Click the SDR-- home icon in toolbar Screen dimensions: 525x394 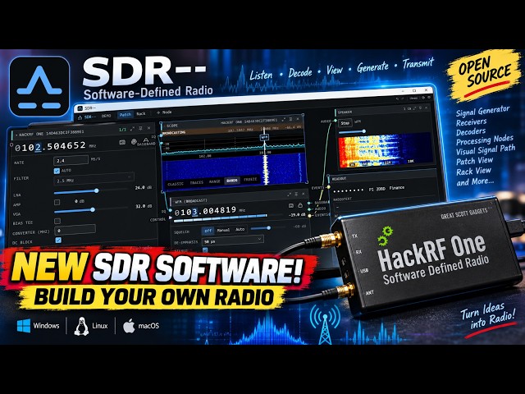point(80,117)
